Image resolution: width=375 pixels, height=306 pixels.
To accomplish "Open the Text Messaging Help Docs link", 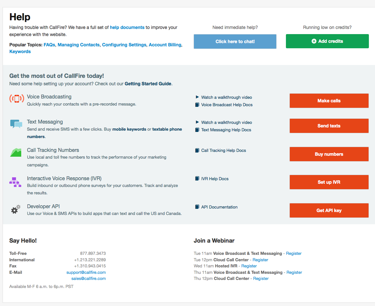I will pyautogui.click(x=226, y=130).
